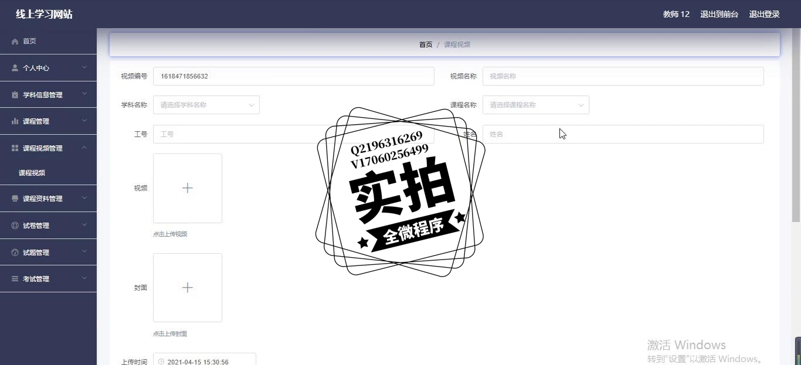
Task: Expand the 课程资料管理 chevron
Action: point(84,198)
